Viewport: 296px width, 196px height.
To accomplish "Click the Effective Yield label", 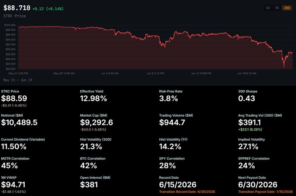I will pos(91,91).
